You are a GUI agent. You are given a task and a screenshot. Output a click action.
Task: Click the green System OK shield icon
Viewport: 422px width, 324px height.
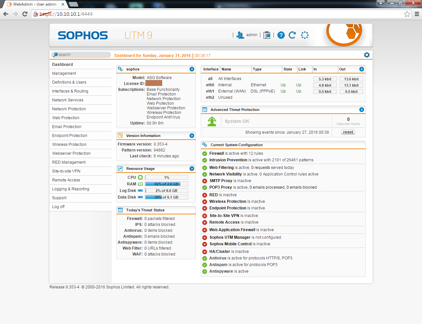coord(212,121)
